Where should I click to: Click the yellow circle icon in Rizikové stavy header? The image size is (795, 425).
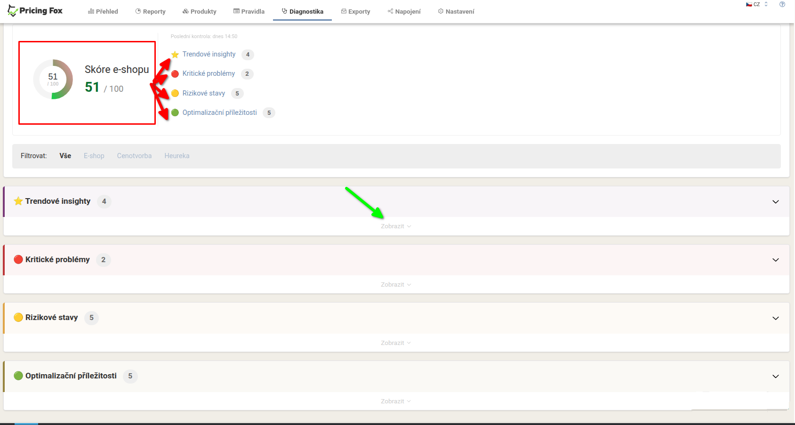tap(18, 318)
